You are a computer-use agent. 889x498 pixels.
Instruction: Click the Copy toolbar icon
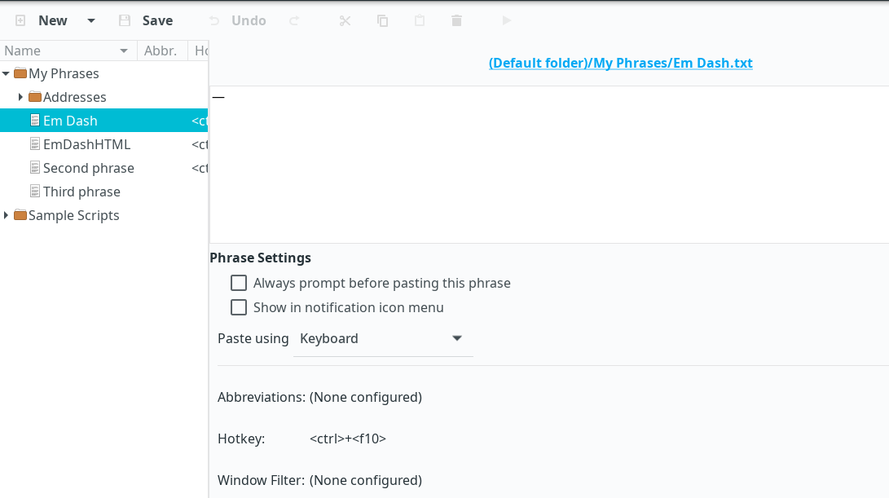pyautogui.click(x=381, y=20)
